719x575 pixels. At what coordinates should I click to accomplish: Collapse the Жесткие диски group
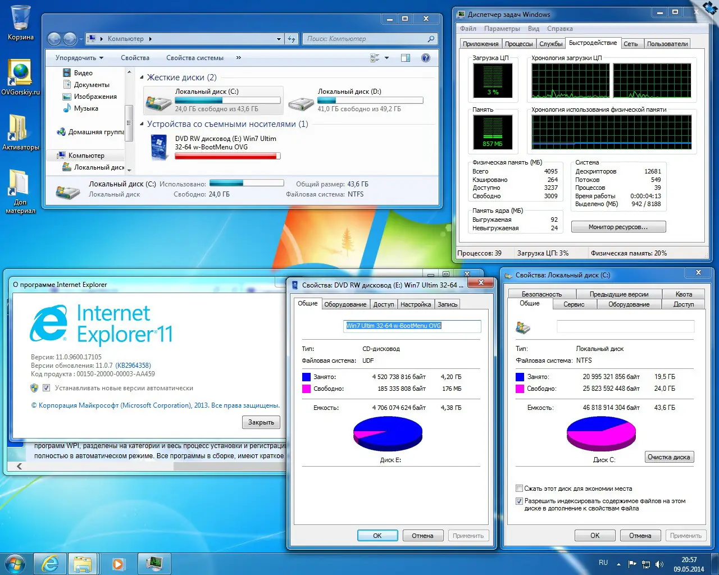coord(142,77)
